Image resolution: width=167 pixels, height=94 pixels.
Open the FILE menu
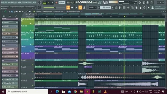(2, 2)
